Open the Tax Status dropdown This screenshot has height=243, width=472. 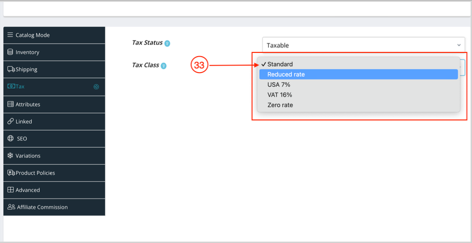[363, 45]
